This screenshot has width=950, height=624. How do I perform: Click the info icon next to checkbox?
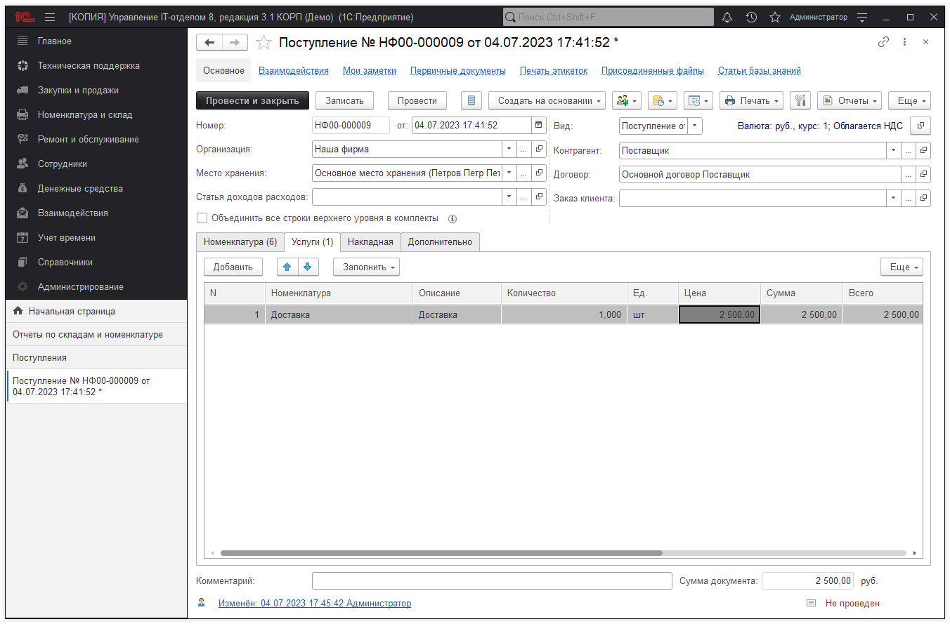point(453,218)
